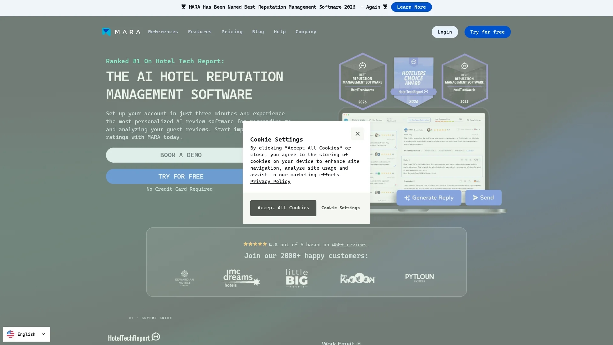Click the 'BUYERS GUIDE' section label

[157, 318]
